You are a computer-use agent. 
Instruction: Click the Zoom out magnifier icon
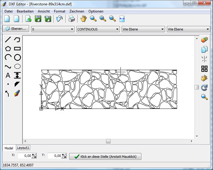click(112, 19)
